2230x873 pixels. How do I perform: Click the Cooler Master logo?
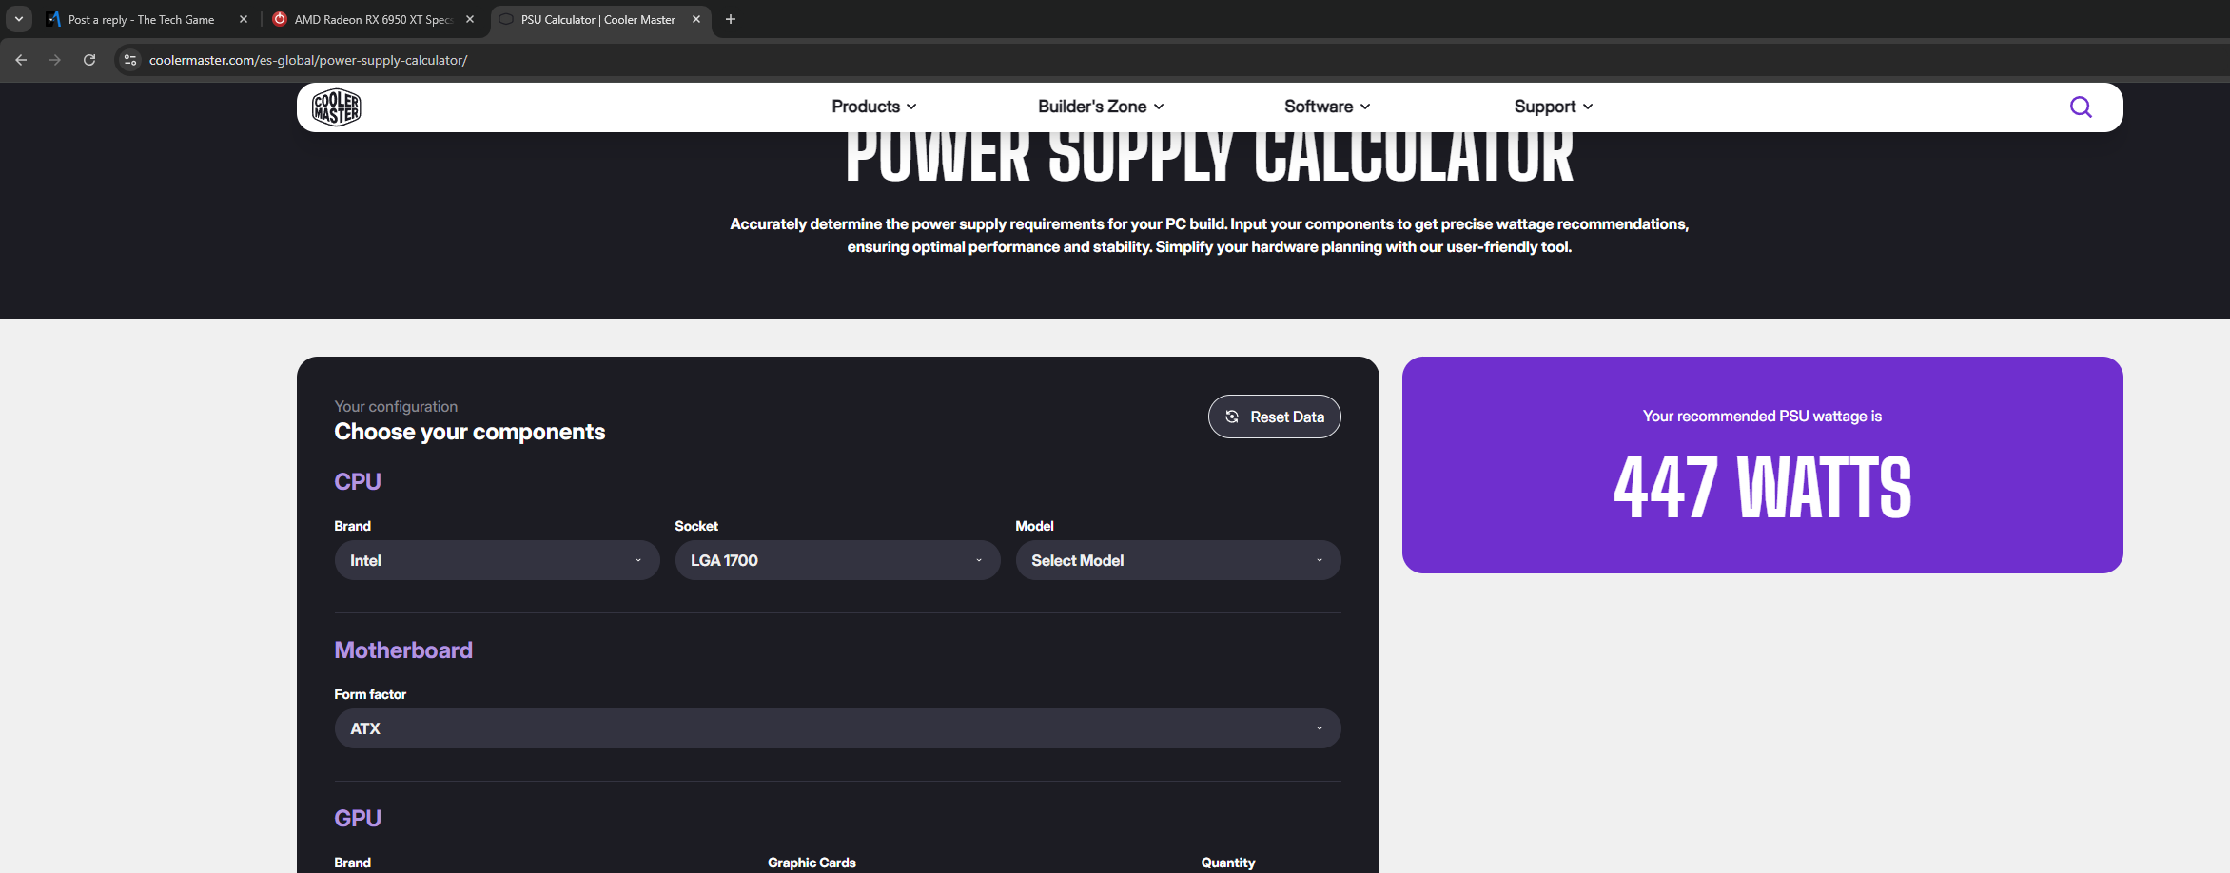point(337,107)
